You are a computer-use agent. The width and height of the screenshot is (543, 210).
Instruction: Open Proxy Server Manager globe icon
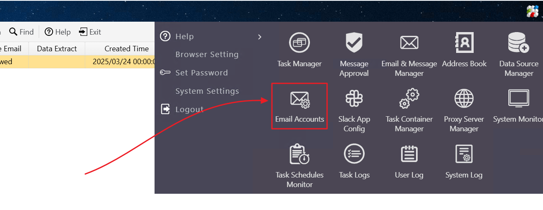click(x=464, y=99)
